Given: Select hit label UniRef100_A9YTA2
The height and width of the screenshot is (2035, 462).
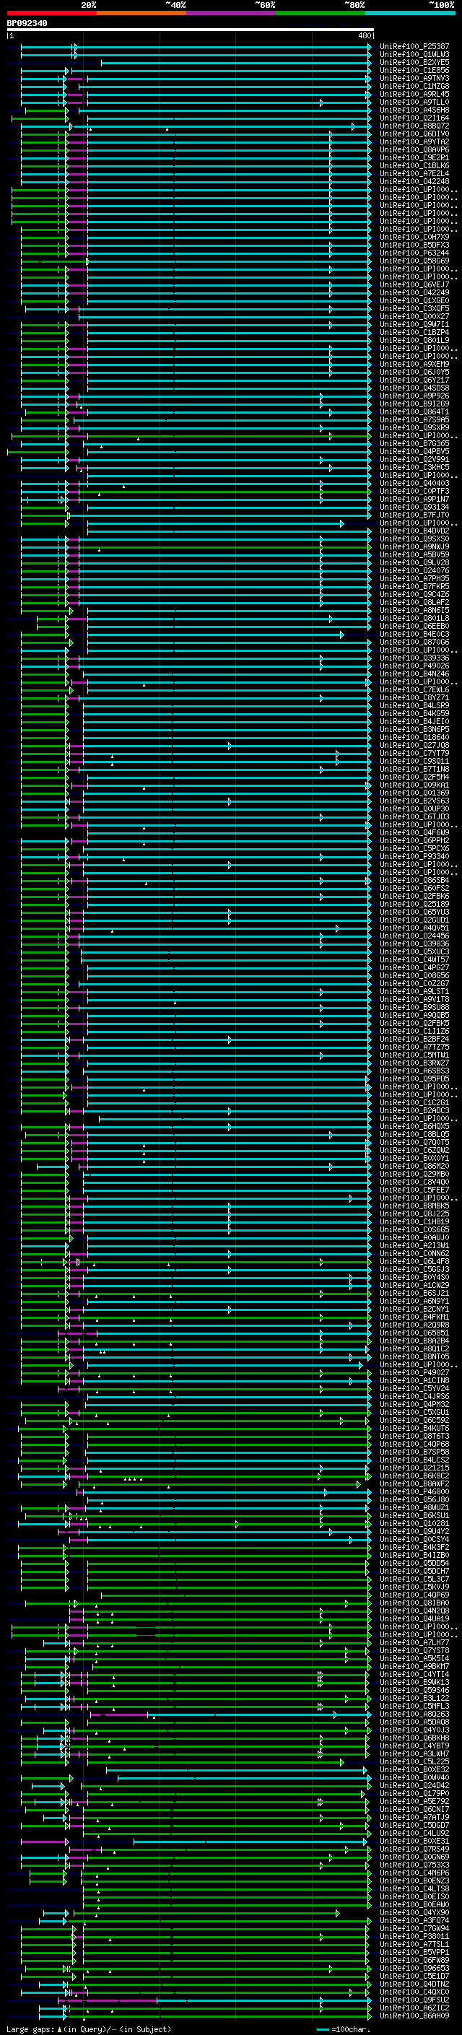Looking at the screenshot, I should 414,141.
